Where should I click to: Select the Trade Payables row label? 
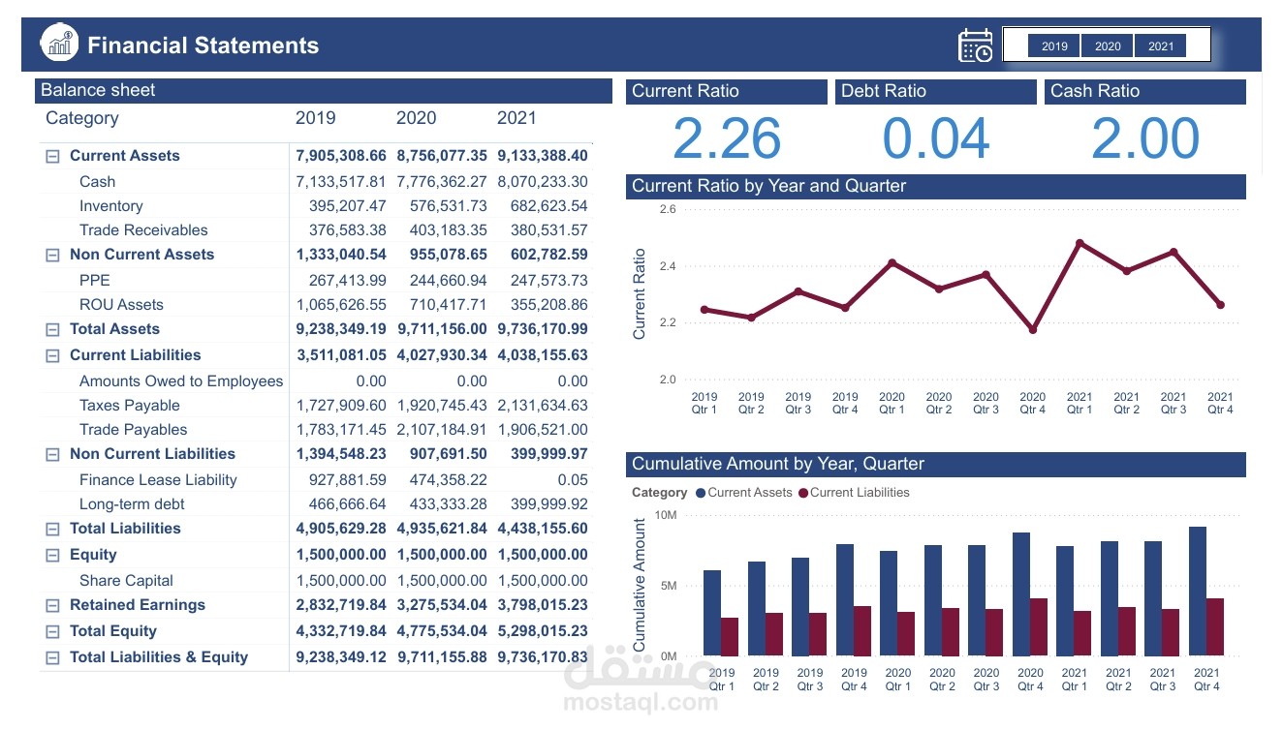coord(134,429)
